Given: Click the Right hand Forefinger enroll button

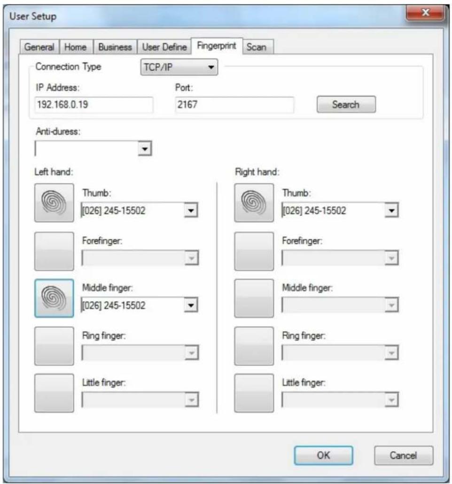Looking at the screenshot, I should point(254,251).
